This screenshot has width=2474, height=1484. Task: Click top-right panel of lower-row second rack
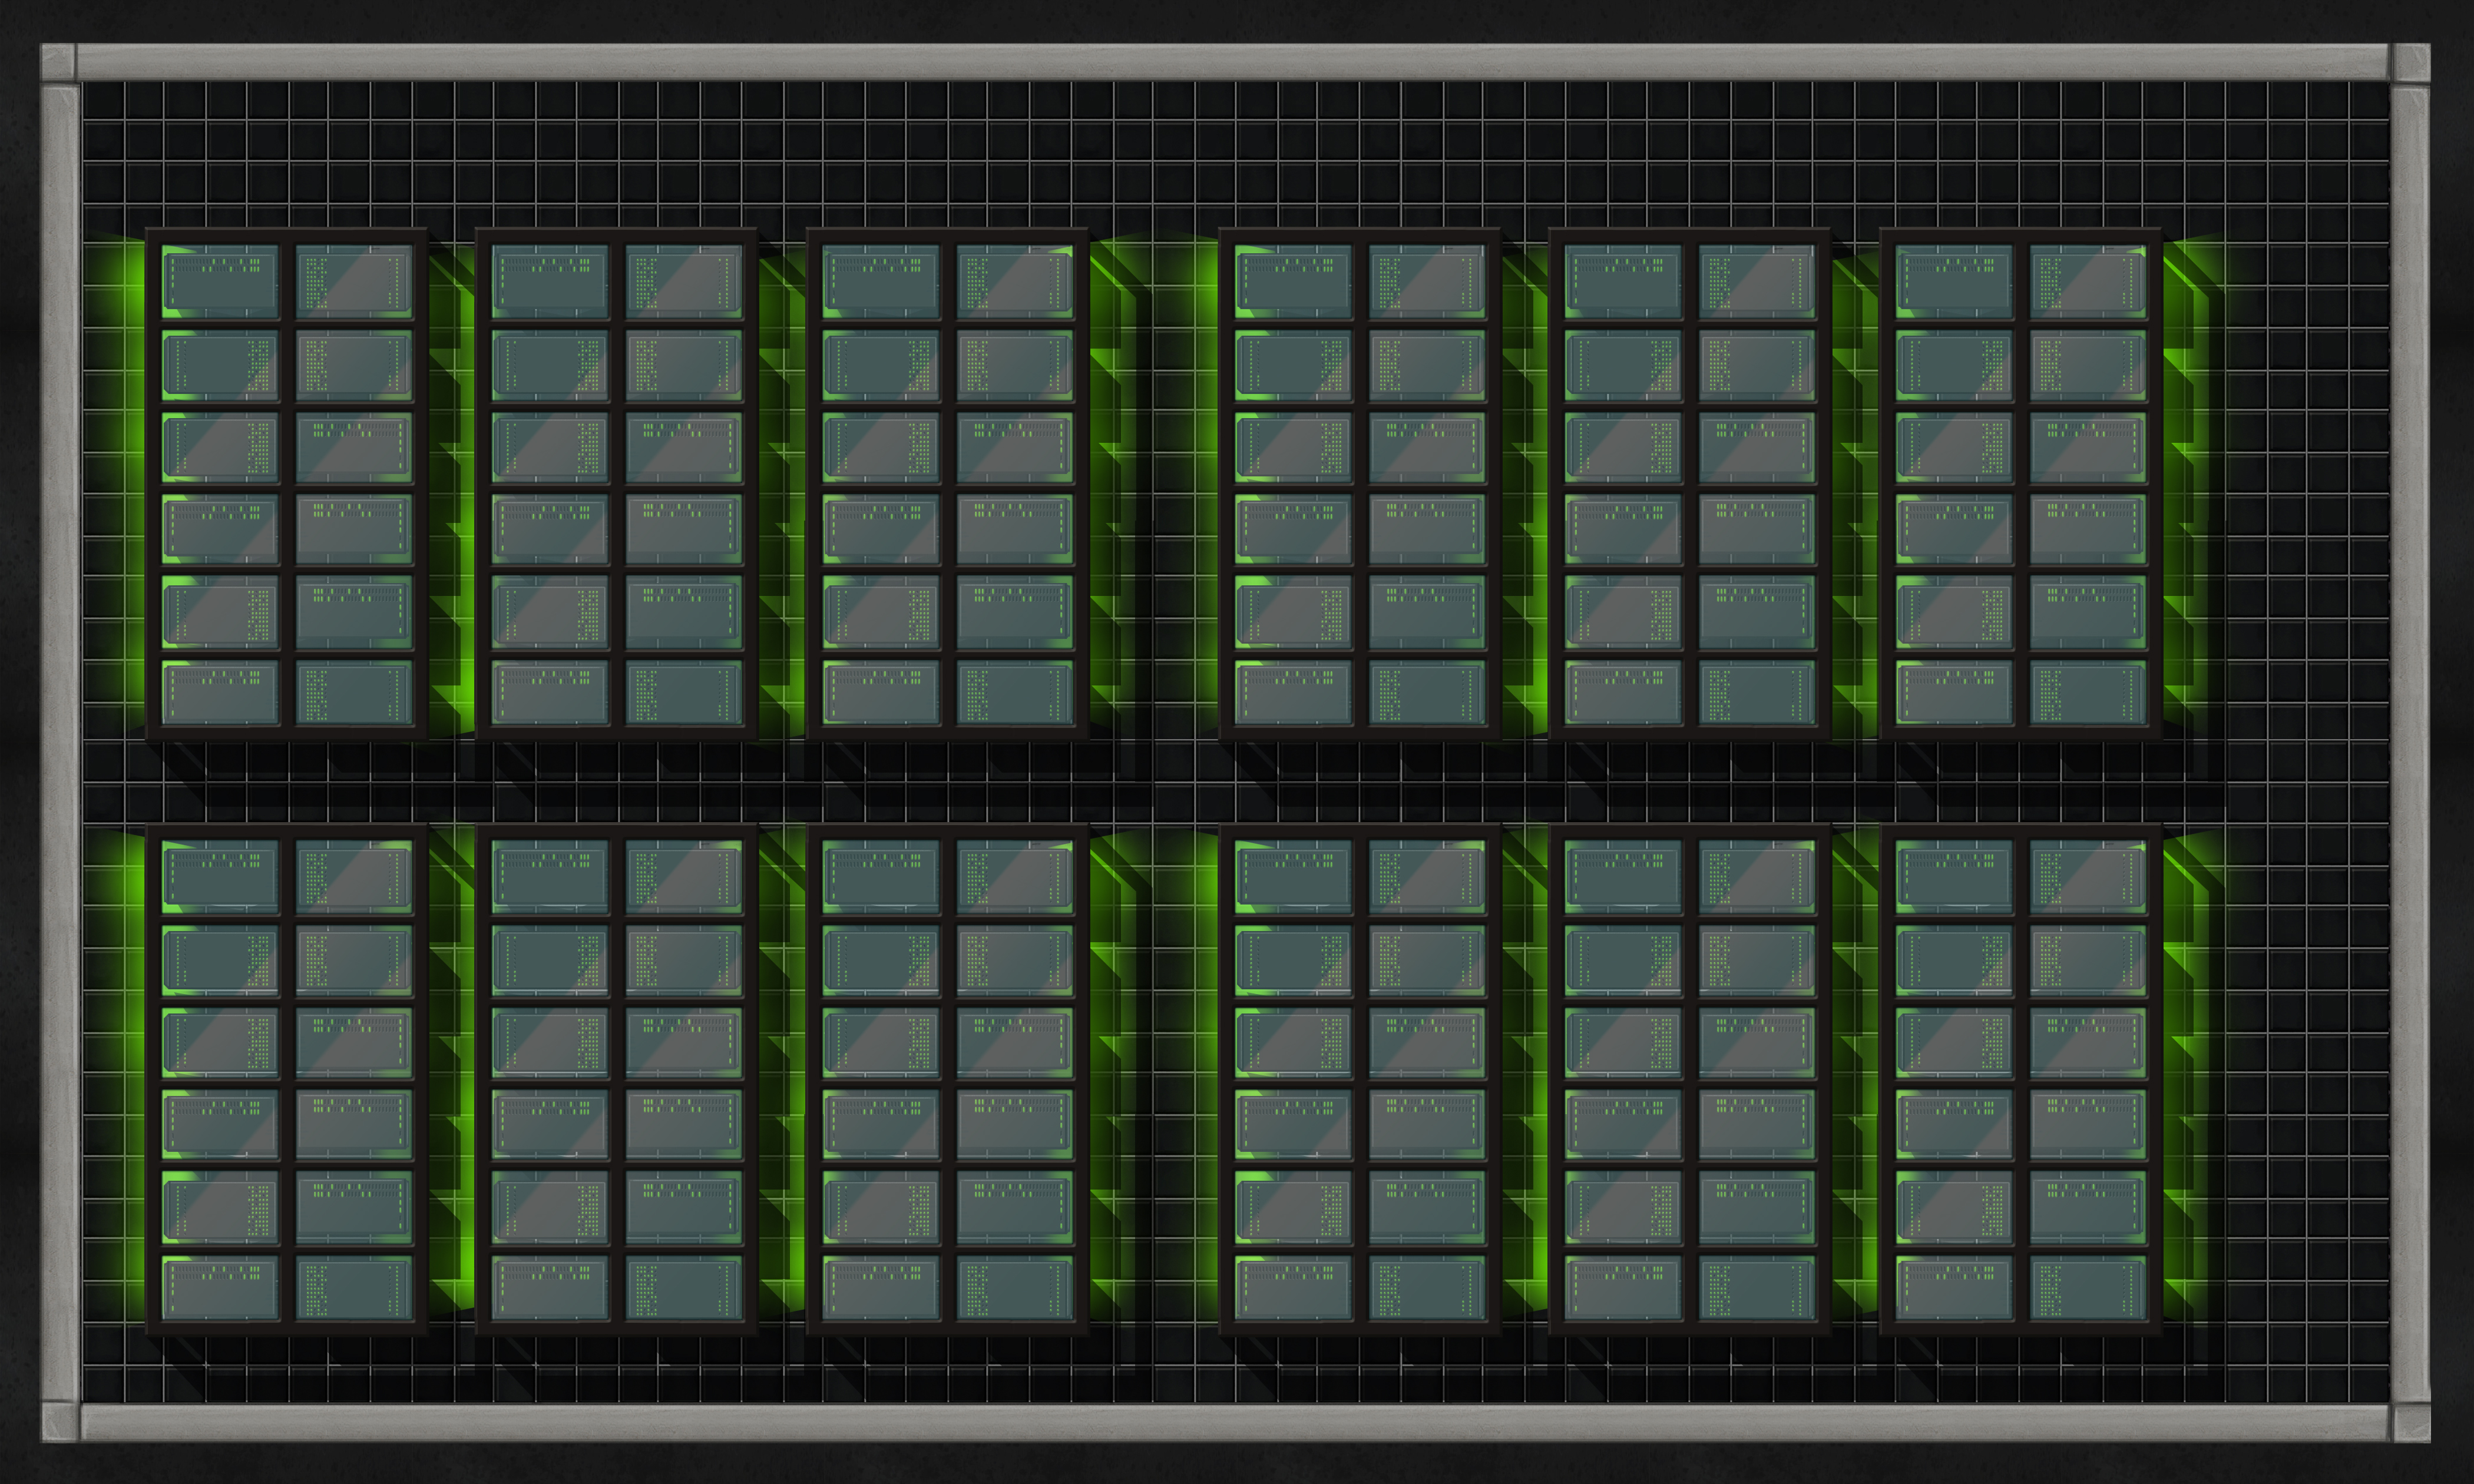tap(684, 876)
